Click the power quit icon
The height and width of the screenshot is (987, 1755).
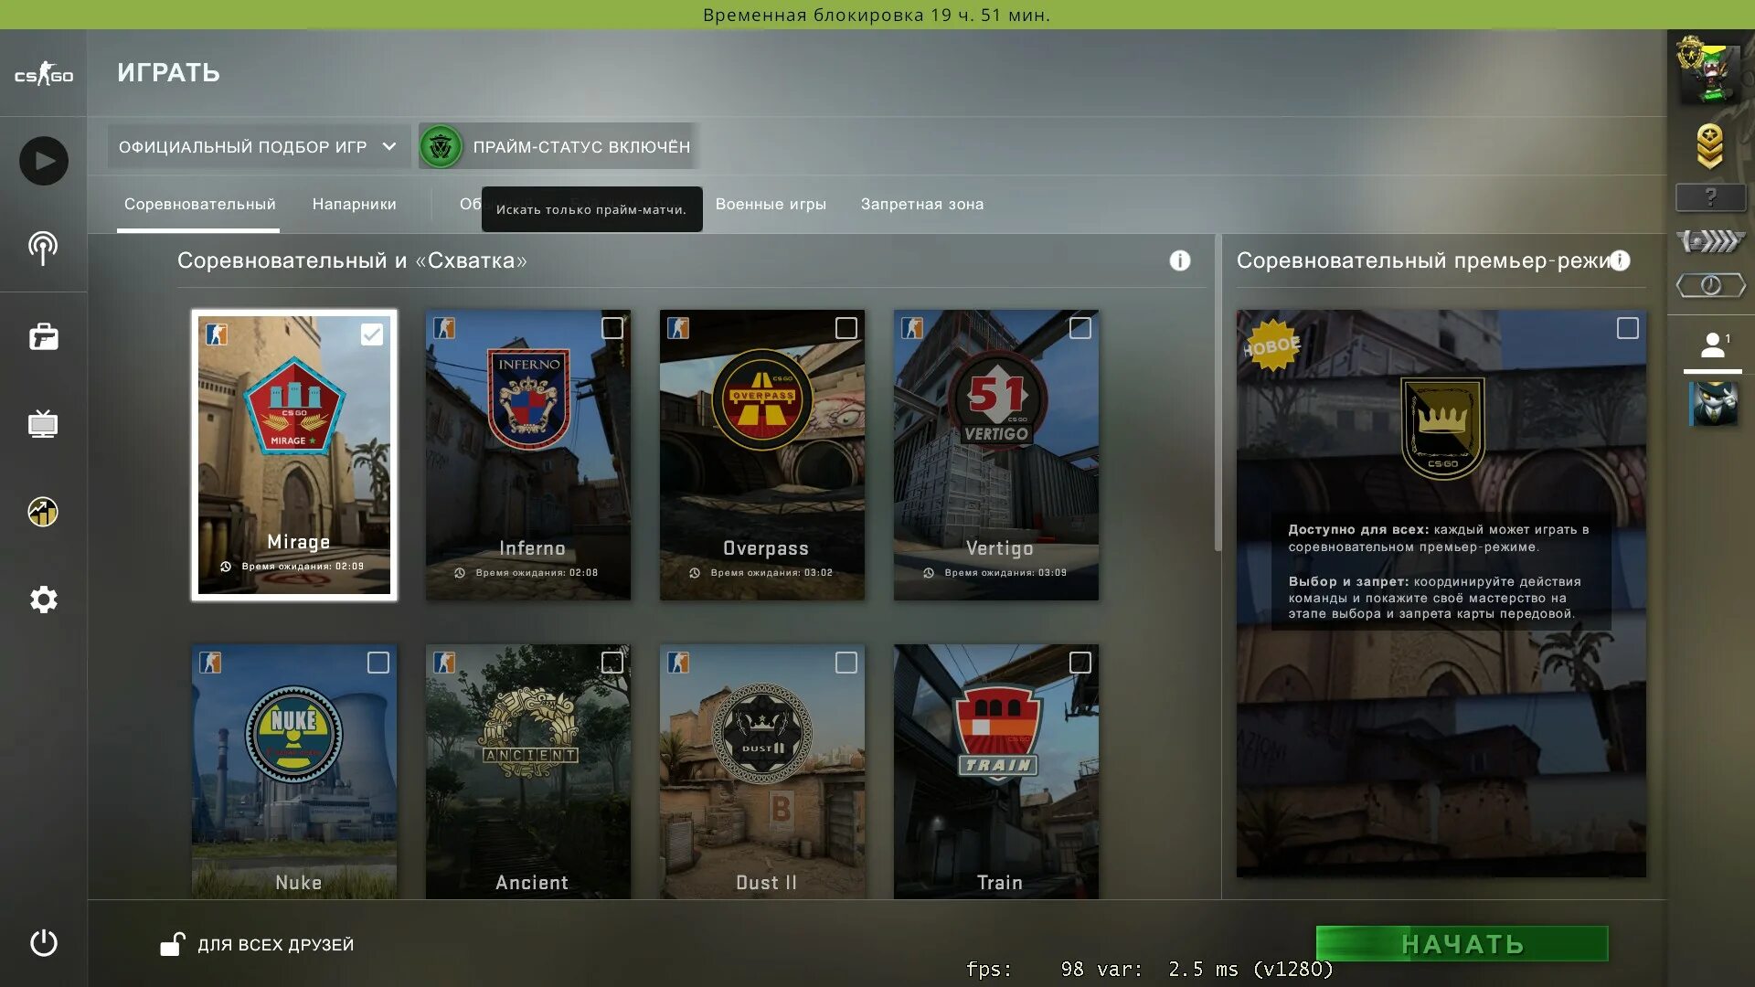43,942
